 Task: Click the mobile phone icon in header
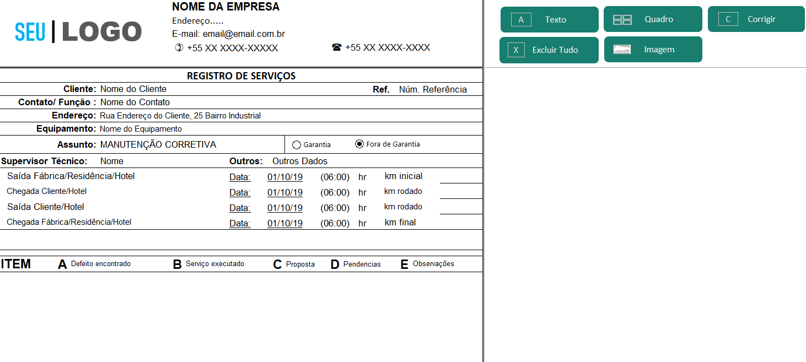pos(179,48)
